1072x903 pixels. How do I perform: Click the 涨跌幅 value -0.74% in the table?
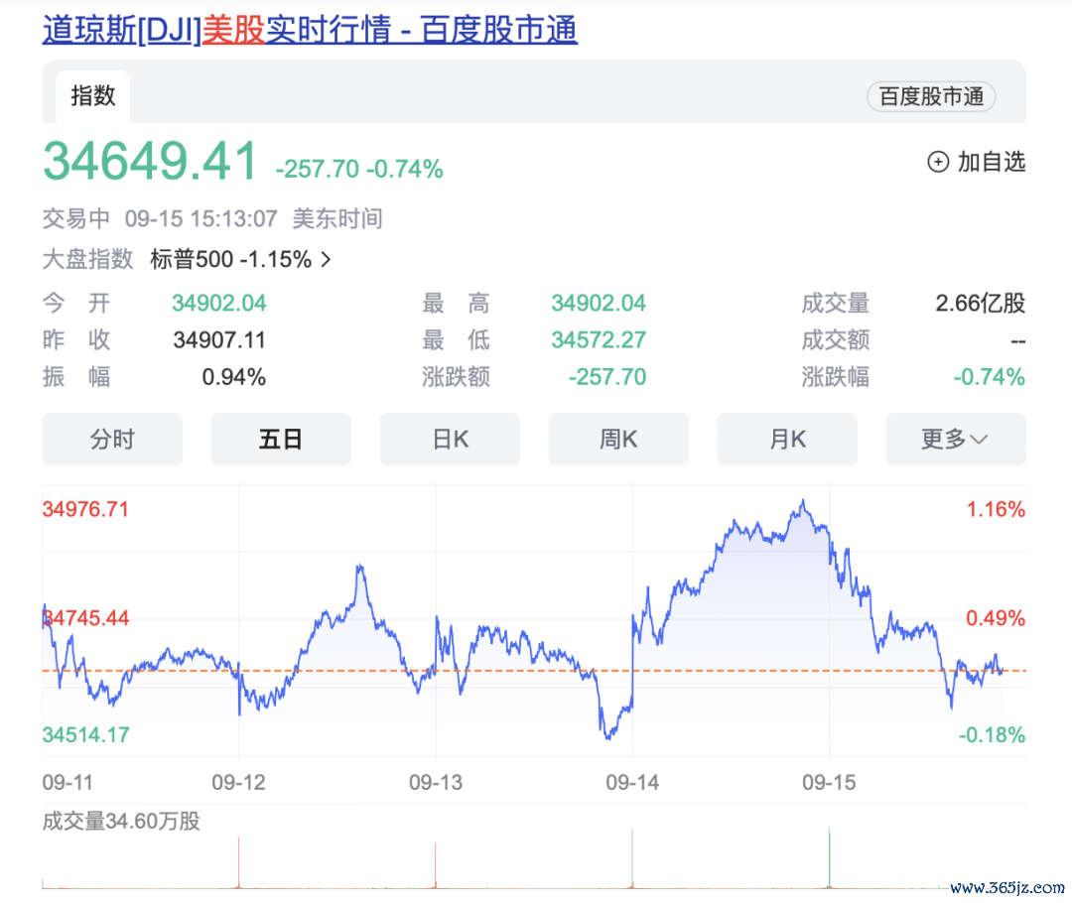pyautogui.click(x=990, y=377)
